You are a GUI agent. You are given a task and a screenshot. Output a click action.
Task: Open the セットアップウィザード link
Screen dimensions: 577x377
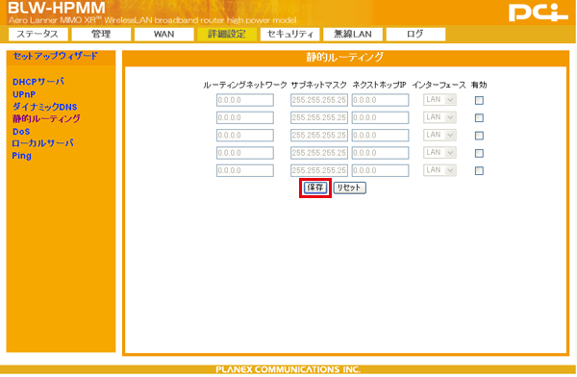[x=56, y=56]
